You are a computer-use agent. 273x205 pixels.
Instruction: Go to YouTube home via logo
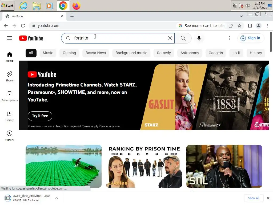pos(31,38)
